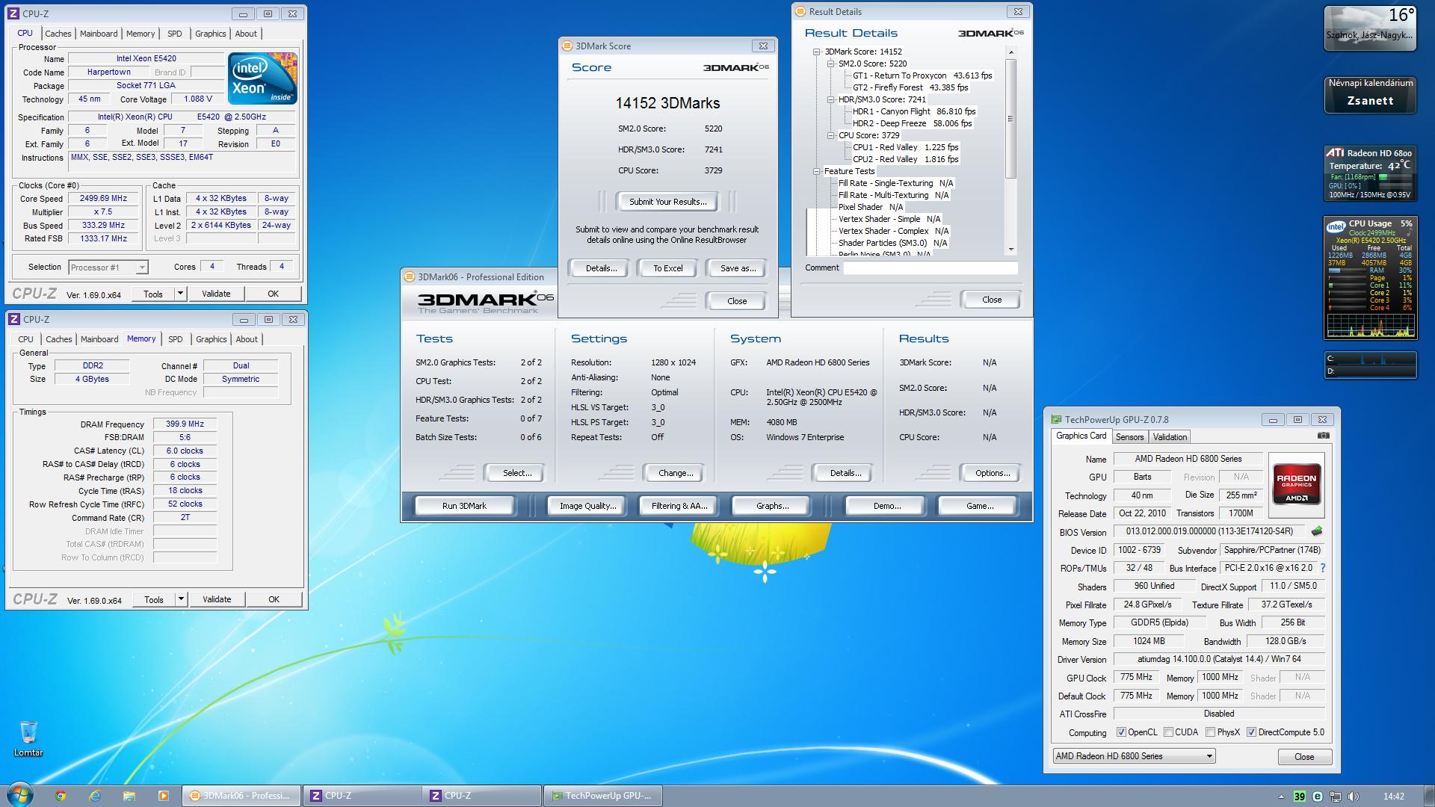Viewport: 1435px width, 807px height.
Task: Click the Névnapi kalendárium gadget
Action: coord(1370,93)
